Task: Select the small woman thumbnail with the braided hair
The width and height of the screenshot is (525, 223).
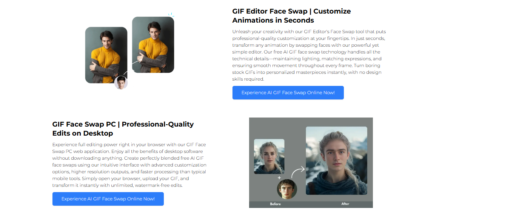Action: [269, 156]
